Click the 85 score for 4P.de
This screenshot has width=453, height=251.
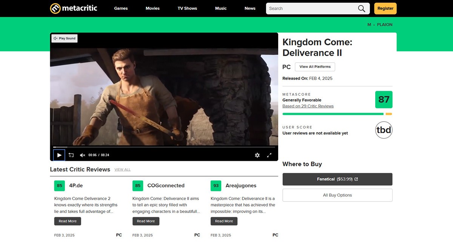pos(60,186)
